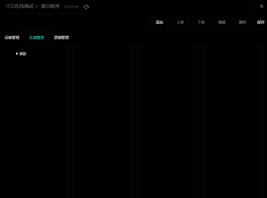The height and width of the screenshot is (198, 267).
Task: Switch to the 设备管理 tab
Action: click(x=12, y=38)
